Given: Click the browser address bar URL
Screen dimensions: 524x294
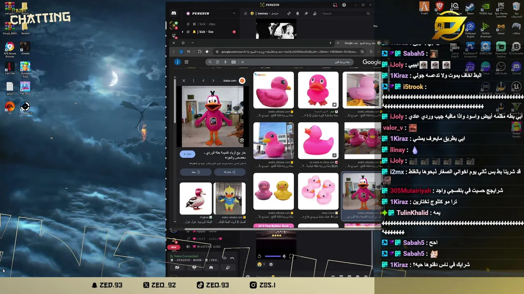Looking at the screenshot, I should (x=289, y=52).
